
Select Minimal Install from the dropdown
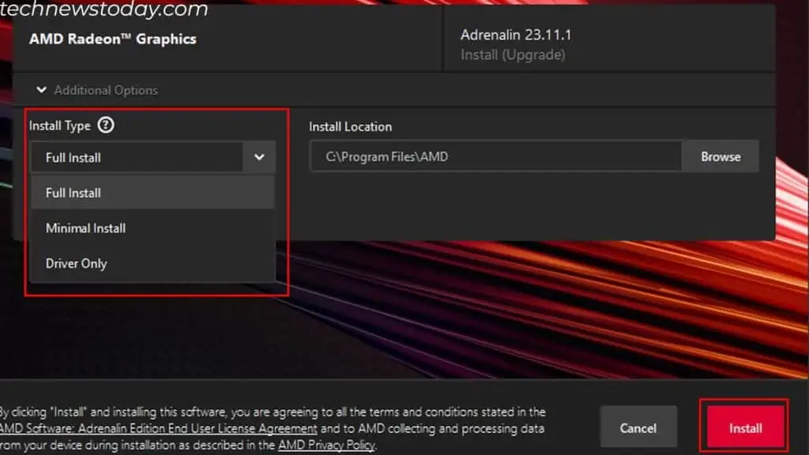[85, 227]
